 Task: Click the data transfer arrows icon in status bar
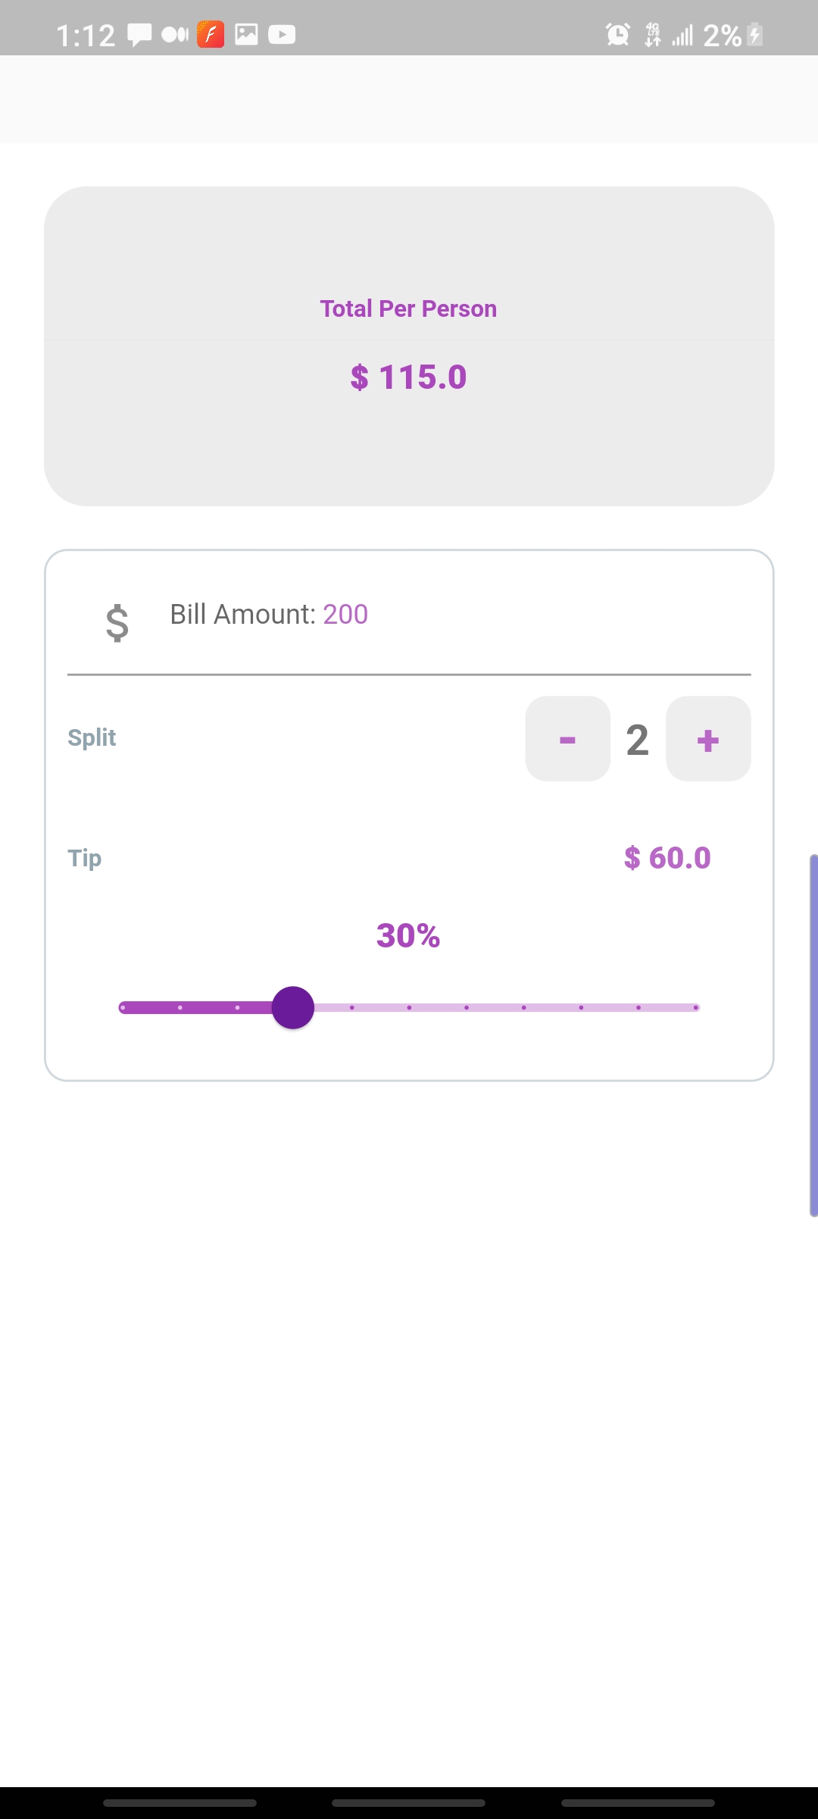[x=651, y=36]
